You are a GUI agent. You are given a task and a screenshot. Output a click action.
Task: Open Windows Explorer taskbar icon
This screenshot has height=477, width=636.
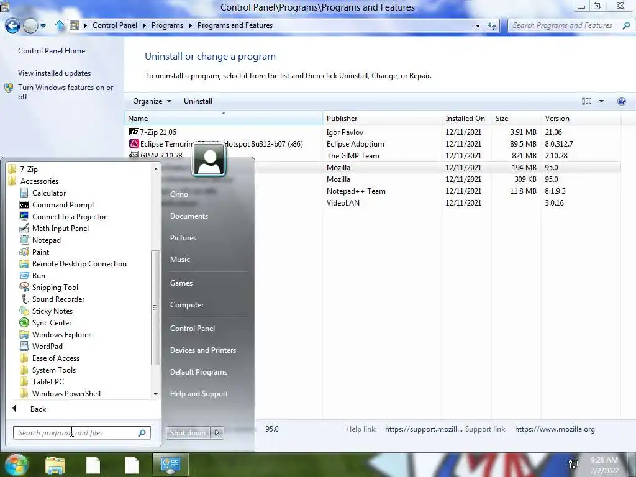(x=55, y=465)
